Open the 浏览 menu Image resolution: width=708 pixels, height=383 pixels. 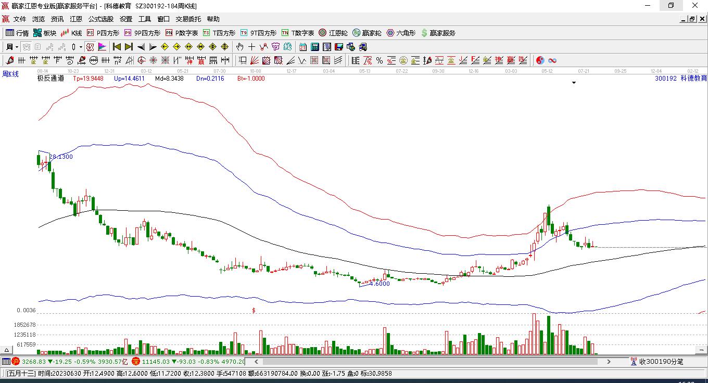[x=39, y=19]
